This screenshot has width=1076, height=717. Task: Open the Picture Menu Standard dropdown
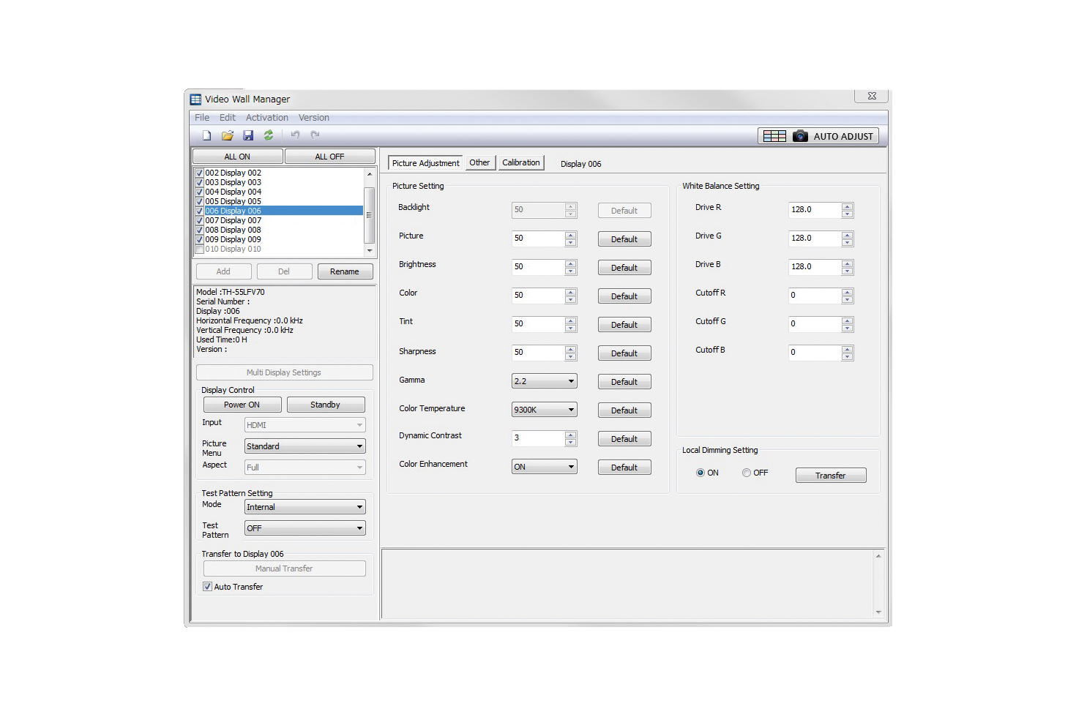(x=305, y=446)
